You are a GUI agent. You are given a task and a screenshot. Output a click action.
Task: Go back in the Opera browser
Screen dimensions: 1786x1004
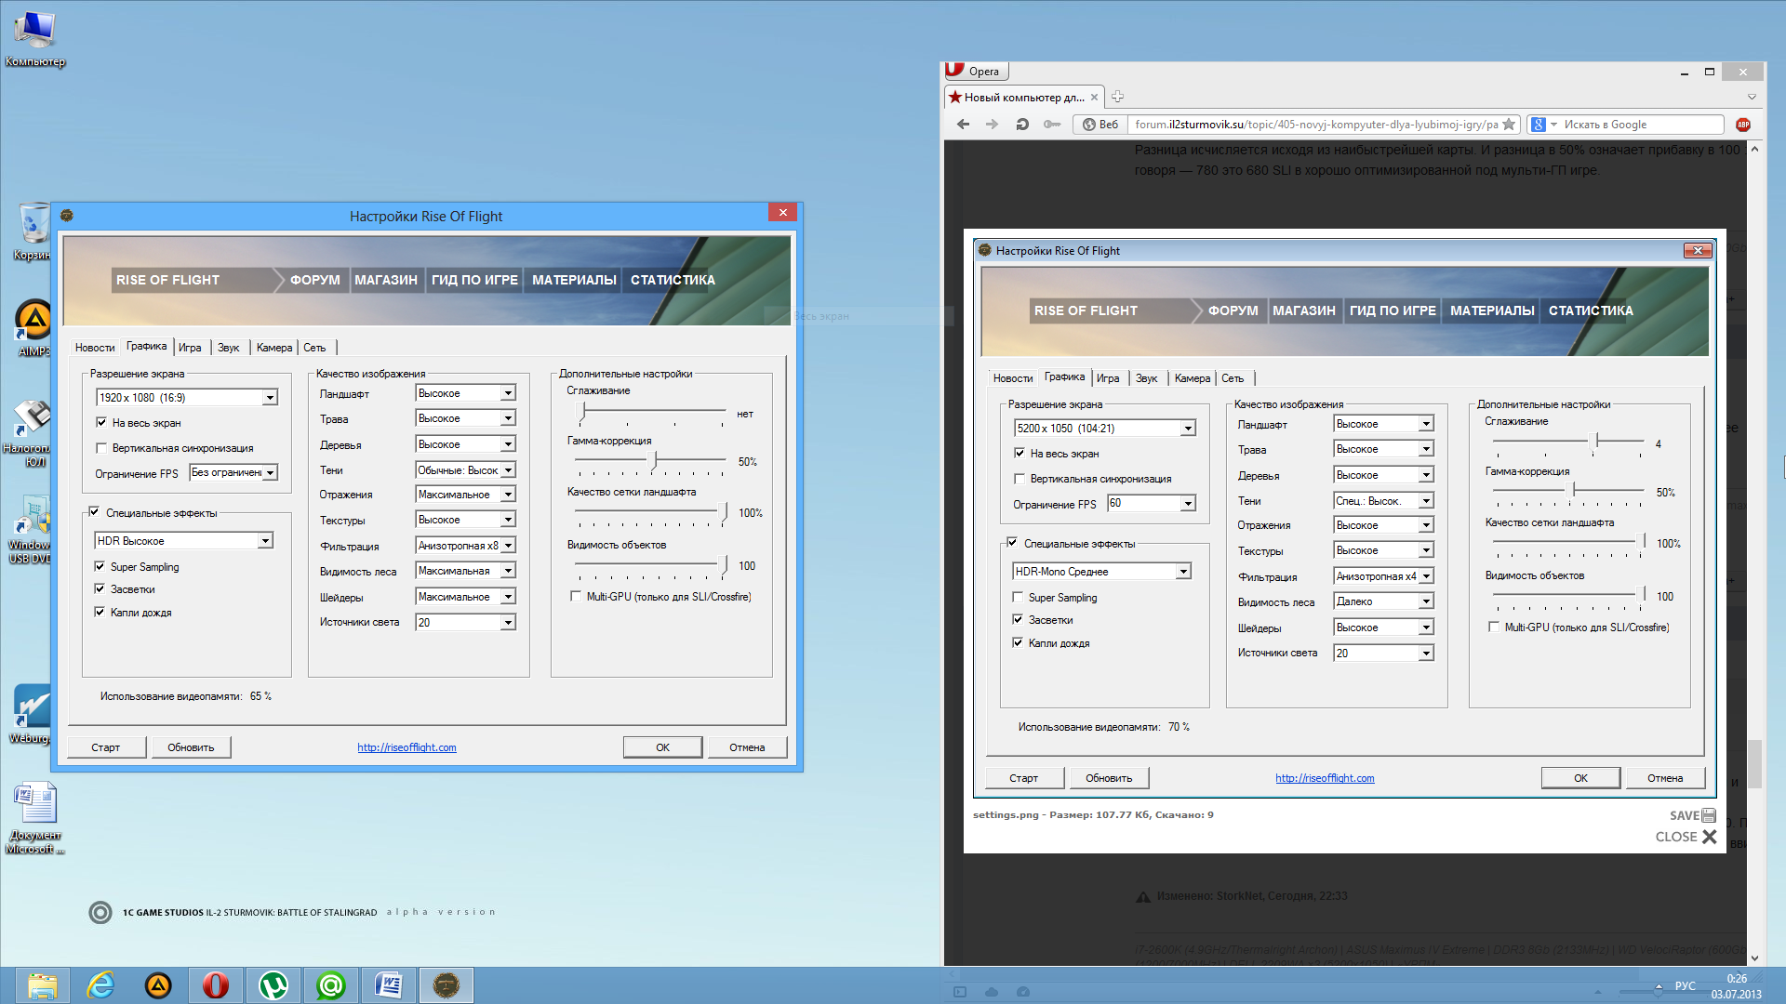pyautogui.click(x=963, y=125)
